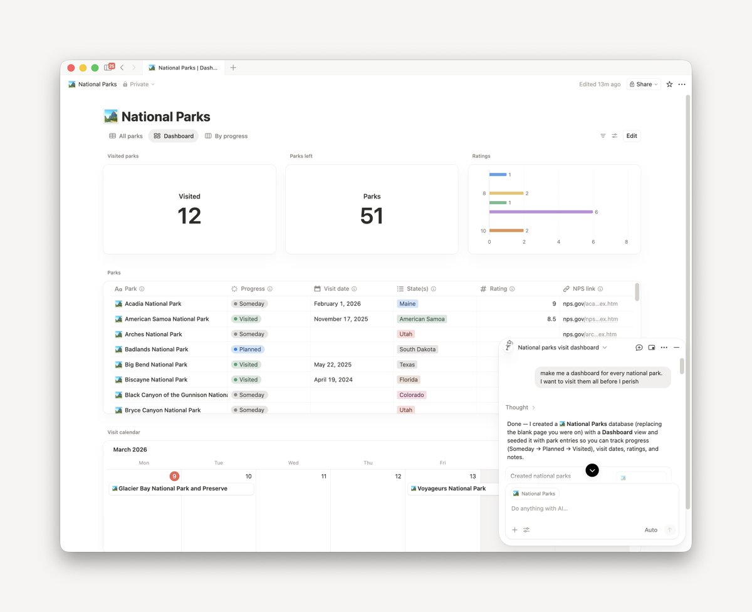Open the Share dropdown menu
Screen dimensions: 752x612
(644, 84)
